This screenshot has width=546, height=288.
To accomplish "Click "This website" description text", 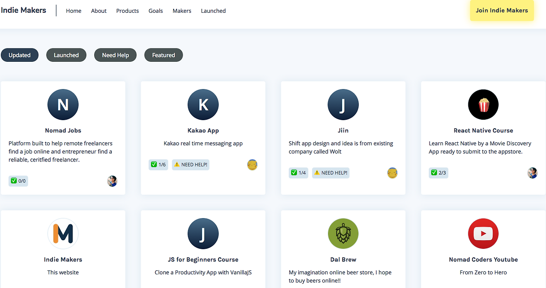I will (x=63, y=272).
